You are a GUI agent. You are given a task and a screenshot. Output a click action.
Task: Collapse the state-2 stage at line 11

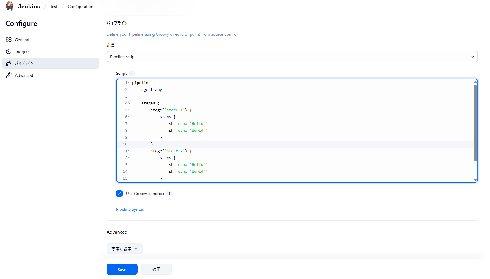(x=129, y=151)
